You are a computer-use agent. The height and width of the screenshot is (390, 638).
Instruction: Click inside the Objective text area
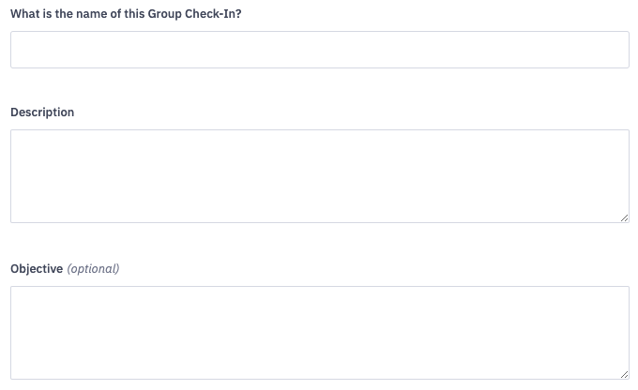pyautogui.click(x=319, y=333)
